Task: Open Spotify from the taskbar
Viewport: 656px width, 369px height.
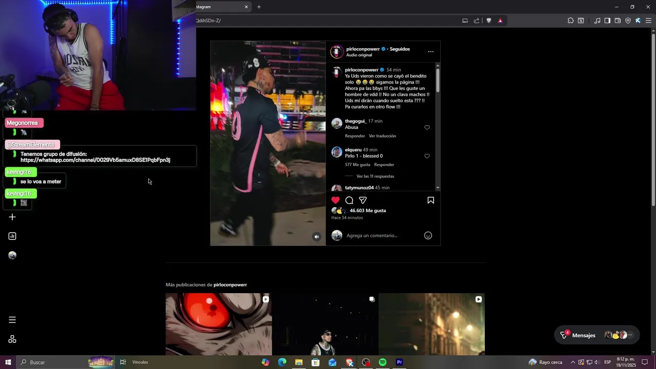Action: click(382, 362)
